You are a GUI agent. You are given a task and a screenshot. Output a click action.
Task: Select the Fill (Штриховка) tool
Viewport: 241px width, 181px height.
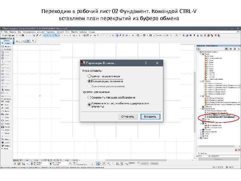click(x=6, y=114)
